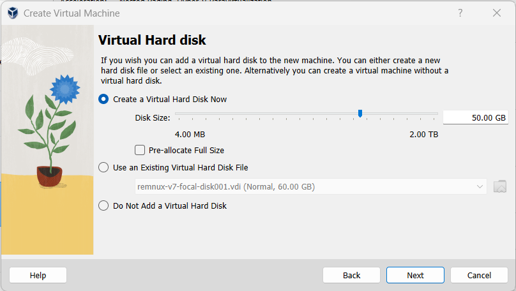The height and width of the screenshot is (291, 516).
Task: Click the question mark help icon
Action: (460, 13)
